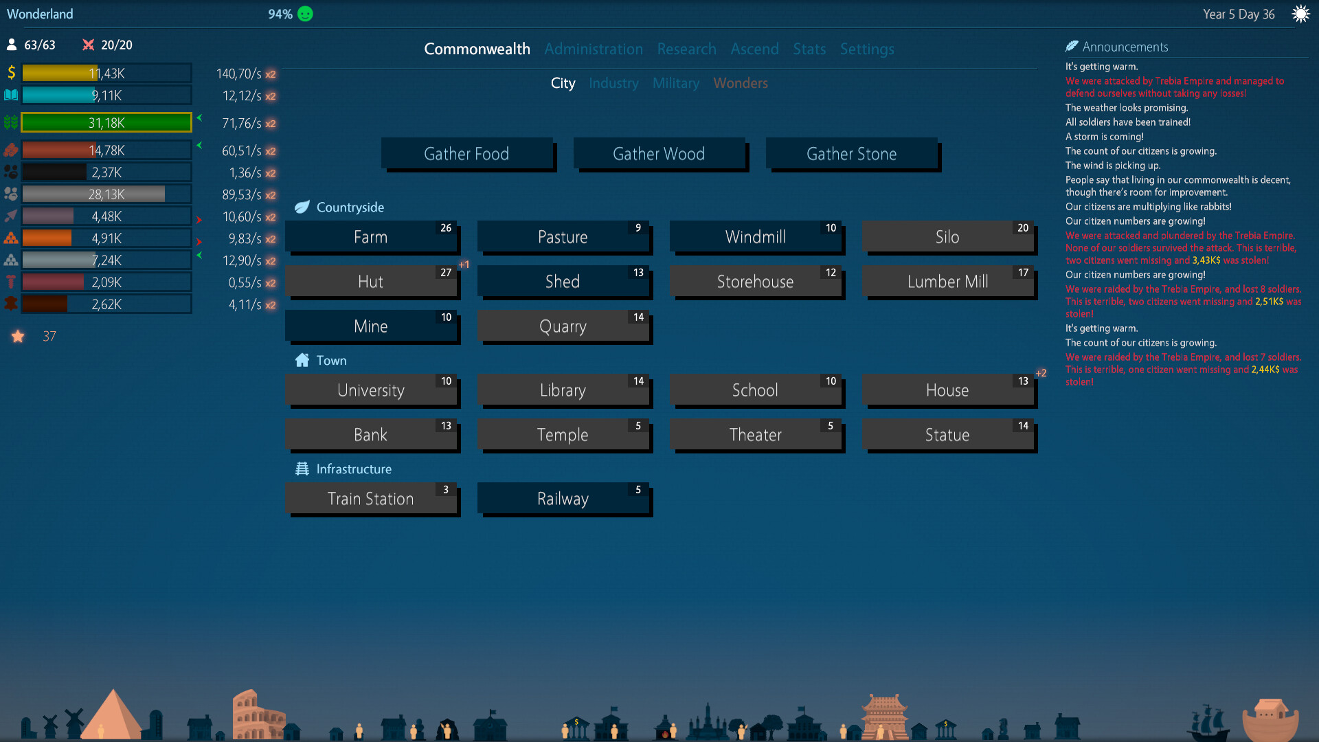Select the green wheat food icon
1319x742 pixels.
(10, 122)
